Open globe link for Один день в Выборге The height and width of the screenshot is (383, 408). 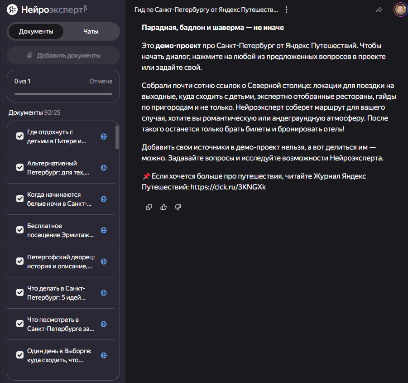point(104,355)
